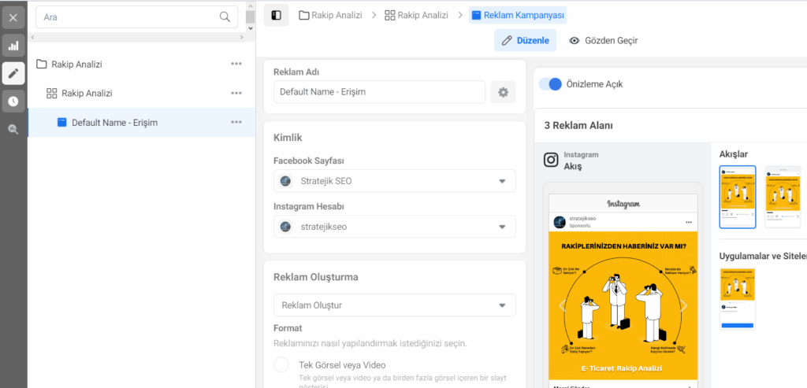Open the gear settings next to Reklam Adı
The image size is (807, 388).
(x=503, y=92)
